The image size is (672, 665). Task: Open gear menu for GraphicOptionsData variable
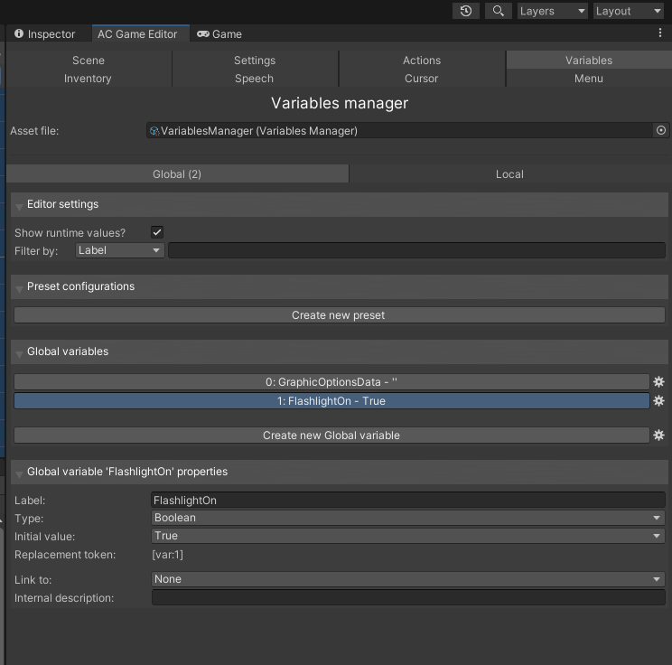point(658,381)
